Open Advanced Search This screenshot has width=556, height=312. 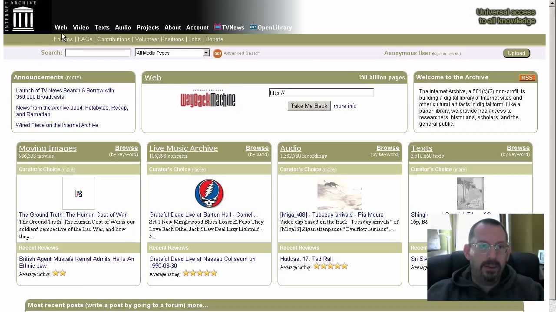point(242,53)
